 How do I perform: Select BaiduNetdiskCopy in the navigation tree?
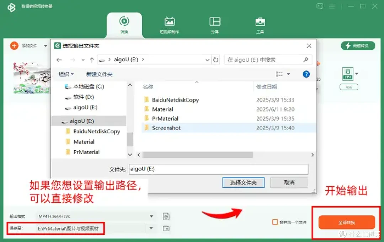pos(97,131)
